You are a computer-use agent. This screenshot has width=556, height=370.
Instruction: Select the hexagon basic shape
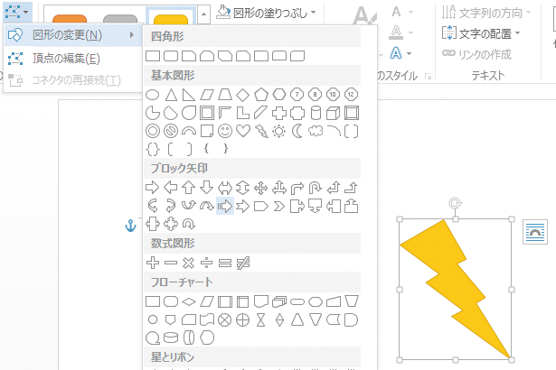pos(279,95)
